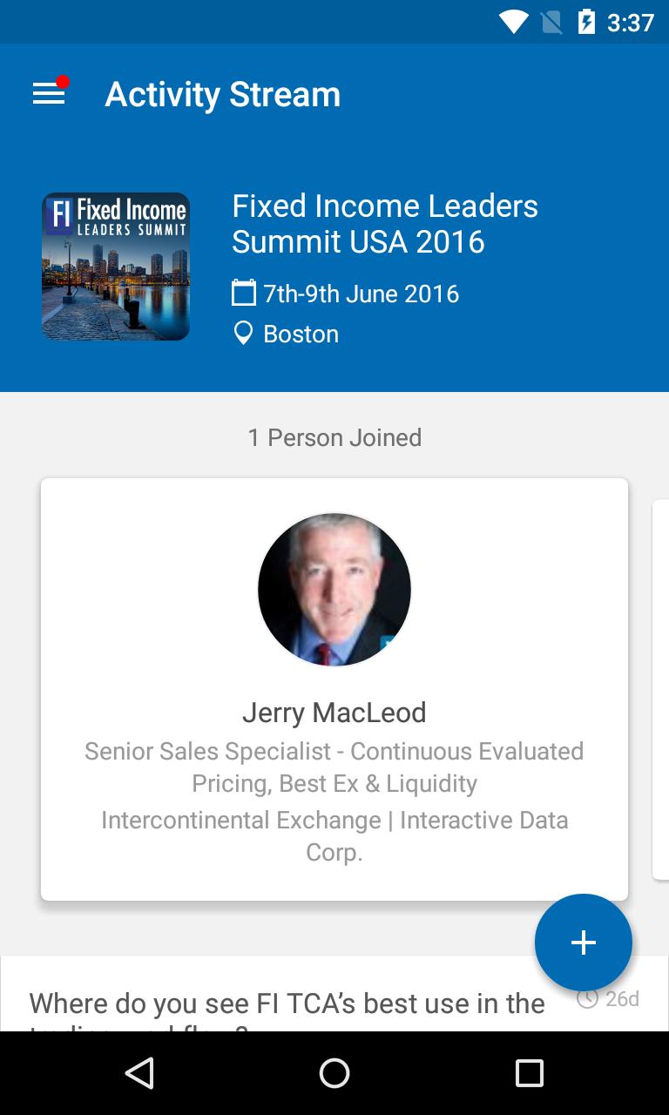Open the hamburger navigation menu
This screenshot has width=669, height=1115.
[x=49, y=93]
